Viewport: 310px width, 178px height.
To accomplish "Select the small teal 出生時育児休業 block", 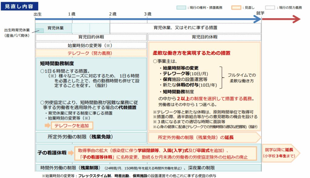I will (38, 30).
